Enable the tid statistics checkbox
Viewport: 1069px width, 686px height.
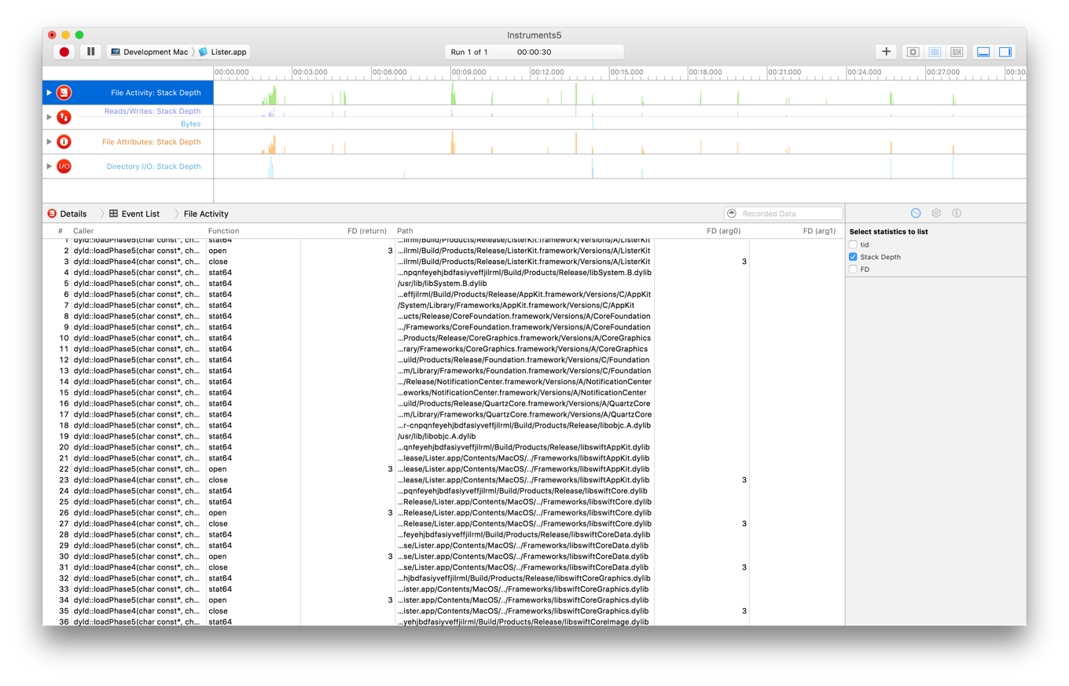[853, 244]
